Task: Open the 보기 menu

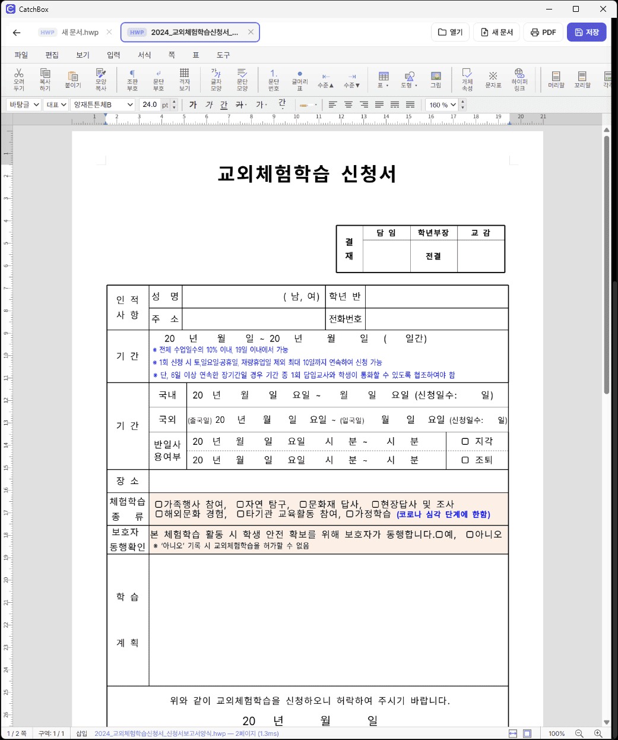Action: pyautogui.click(x=83, y=55)
